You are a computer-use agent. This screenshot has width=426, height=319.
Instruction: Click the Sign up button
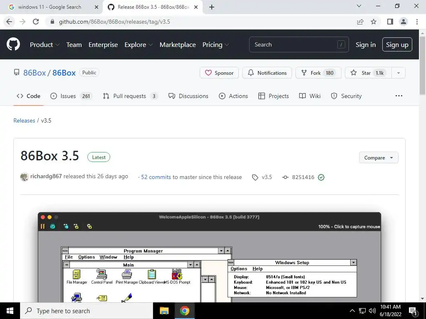pyautogui.click(x=397, y=44)
